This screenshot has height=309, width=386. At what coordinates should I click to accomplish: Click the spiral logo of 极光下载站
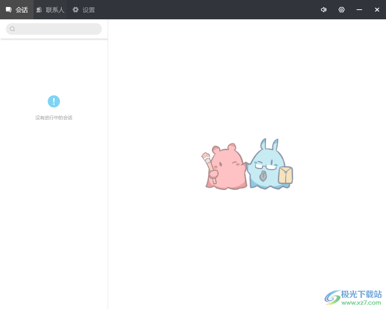[x=332, y=296]
